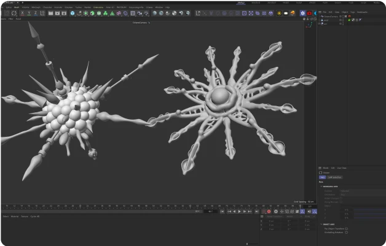Collapse the Modeling Axis section
The width and height of the screenshot is (386, 246).
[321, 186]
